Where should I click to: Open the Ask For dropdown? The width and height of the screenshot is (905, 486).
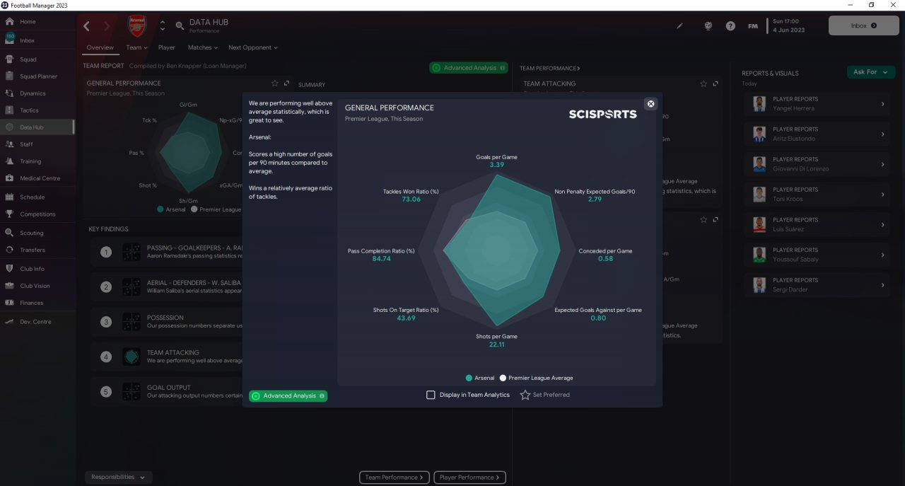click(871, 72)
